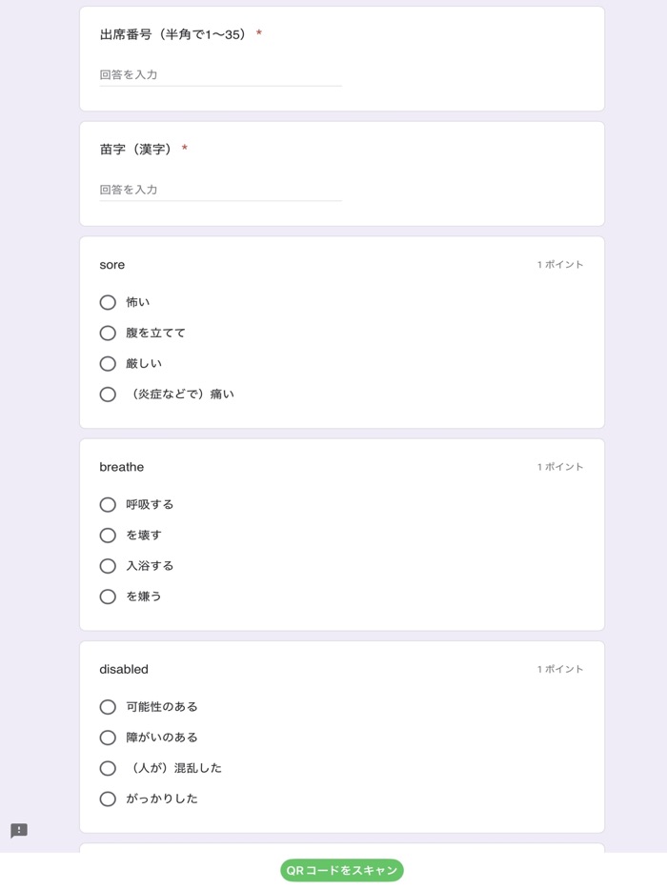Select 呼吸する for breathe
The image size is (667, 890).
[107, 504]
